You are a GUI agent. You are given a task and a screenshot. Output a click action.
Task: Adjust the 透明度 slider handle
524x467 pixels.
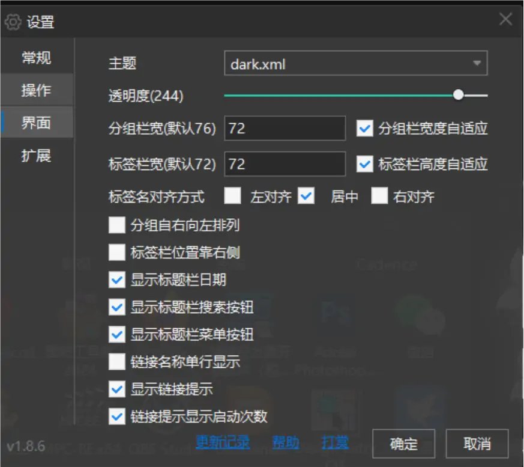(x=459, y=95)
